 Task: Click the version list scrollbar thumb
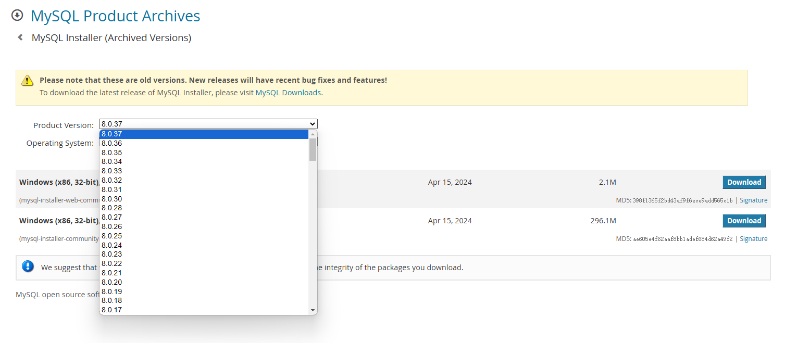pyautogui.click(x=313, y=149)
